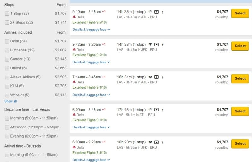Click the video entertainment icon on the 9:42am flight

(157, 44)
